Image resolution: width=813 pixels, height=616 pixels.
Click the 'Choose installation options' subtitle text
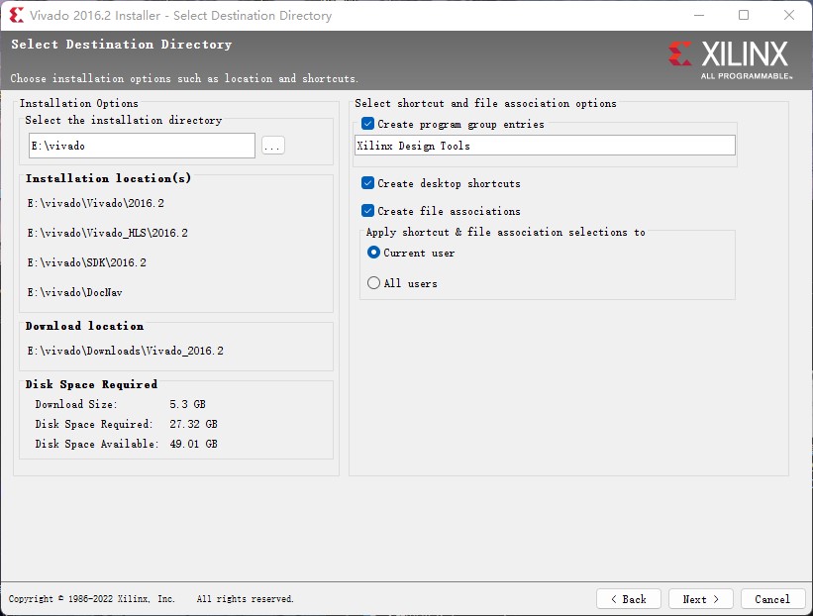click(x=184, y=78)
